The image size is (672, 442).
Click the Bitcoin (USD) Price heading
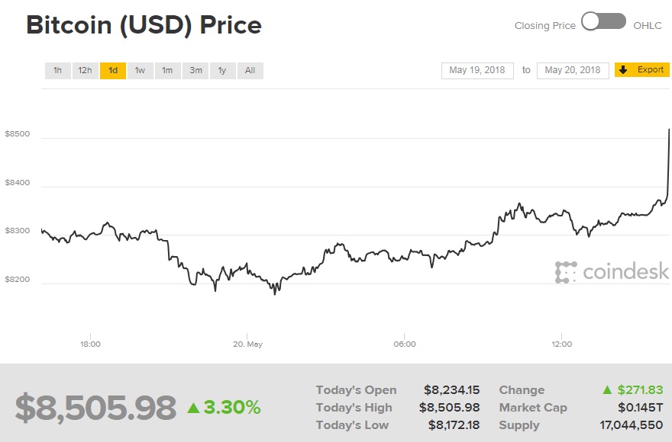(x=144, y=25)
